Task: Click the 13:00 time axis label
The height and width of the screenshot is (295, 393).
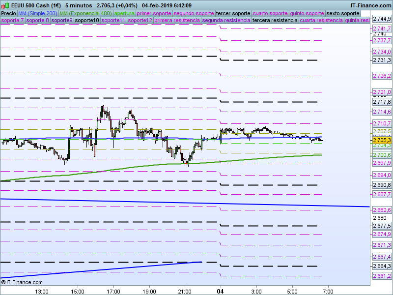Action: pos(42,292)
